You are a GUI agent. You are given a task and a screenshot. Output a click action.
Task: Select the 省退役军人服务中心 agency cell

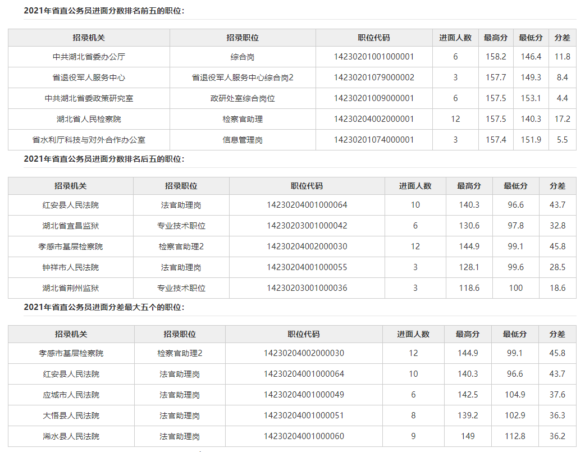tap(89, 77)
